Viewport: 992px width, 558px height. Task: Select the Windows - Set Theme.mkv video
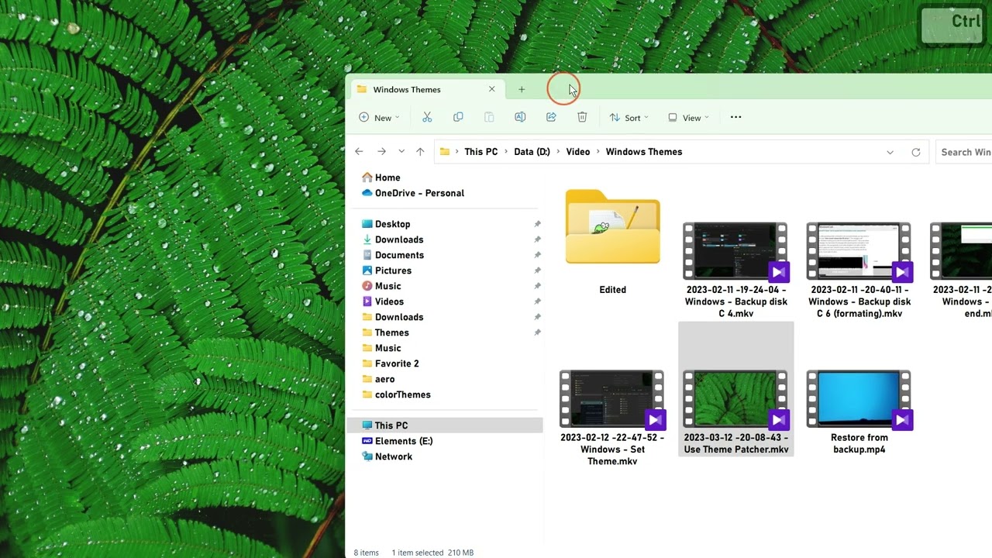click(x=612, y=418)
